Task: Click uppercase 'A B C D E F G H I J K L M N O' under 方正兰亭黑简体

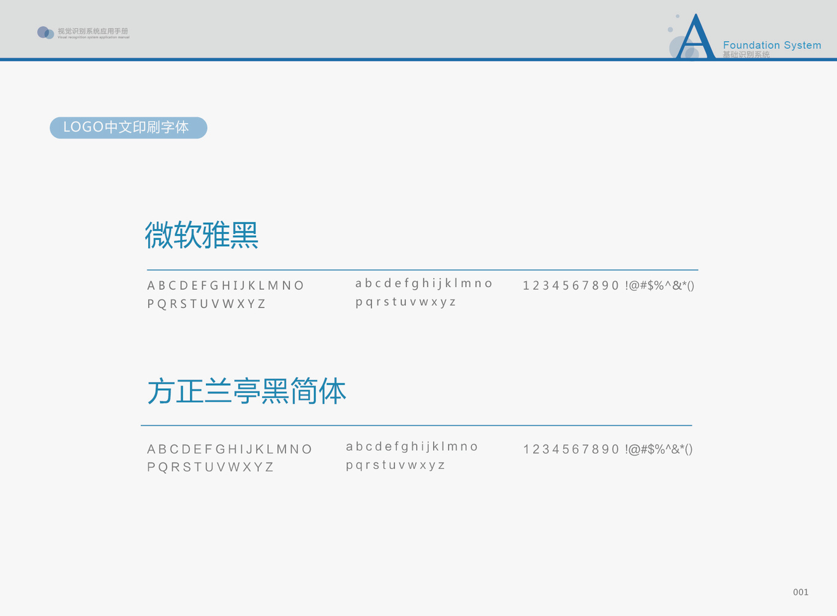Action: (x=230, y=449)
